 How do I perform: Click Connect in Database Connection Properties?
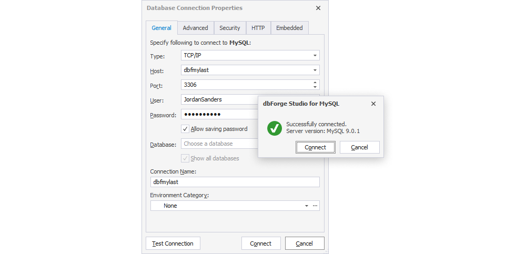(x=261, y=243)
